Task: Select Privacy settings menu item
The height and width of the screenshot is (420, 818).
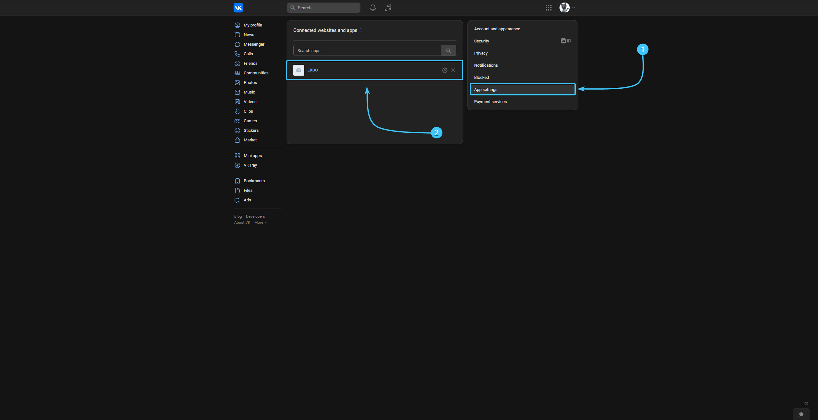Action: [481, 53]
